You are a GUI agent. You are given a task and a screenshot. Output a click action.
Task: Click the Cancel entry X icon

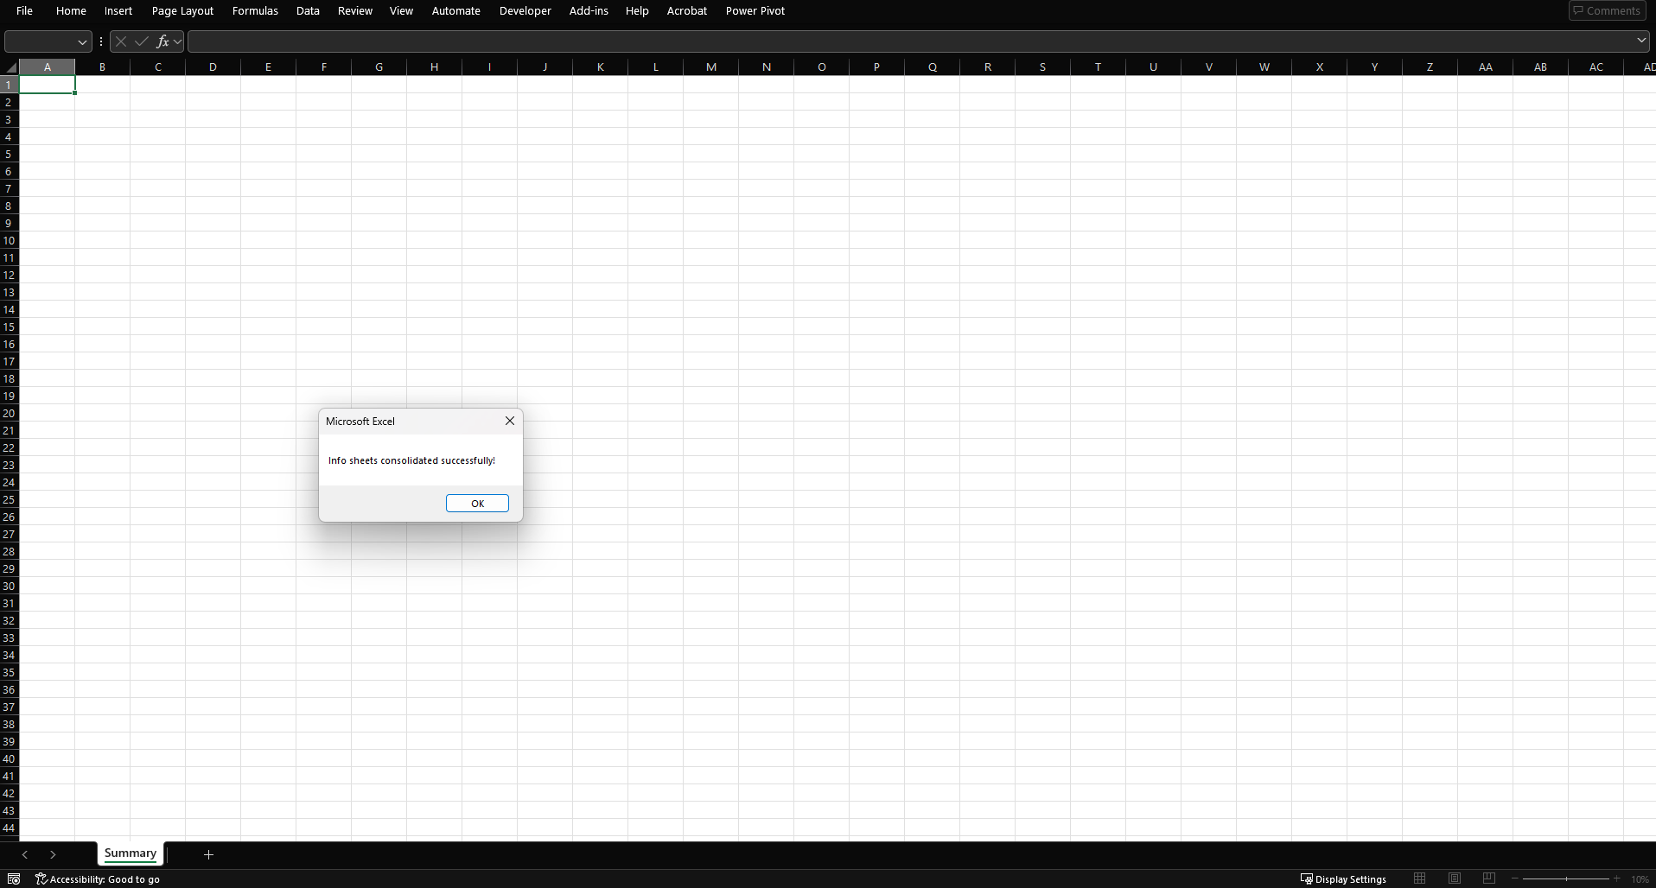[x=121, y=41]
